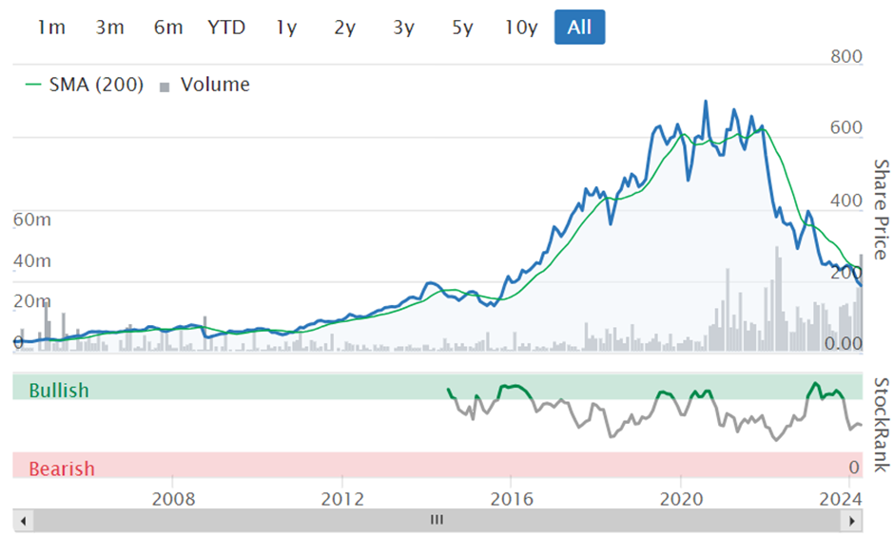Click the 2016 axis label

[x=512, y=500]
